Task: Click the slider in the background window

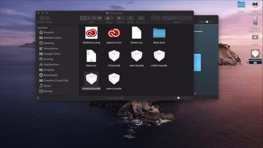Action: (x=207, y=22)
